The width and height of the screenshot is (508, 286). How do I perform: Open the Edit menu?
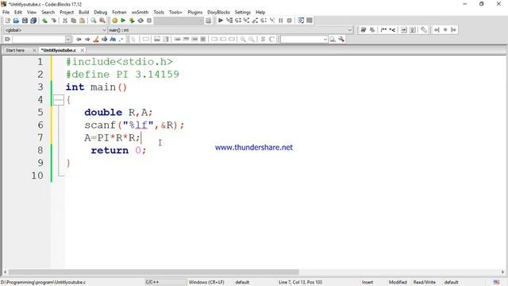[x=18, y=12]
